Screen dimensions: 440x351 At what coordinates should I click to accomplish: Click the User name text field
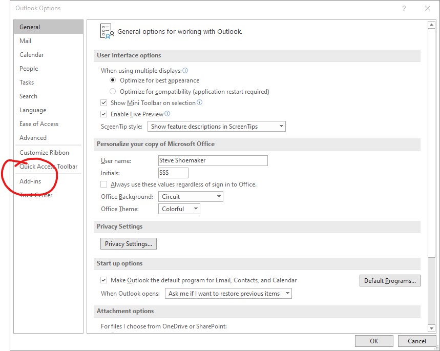[213, 160]
